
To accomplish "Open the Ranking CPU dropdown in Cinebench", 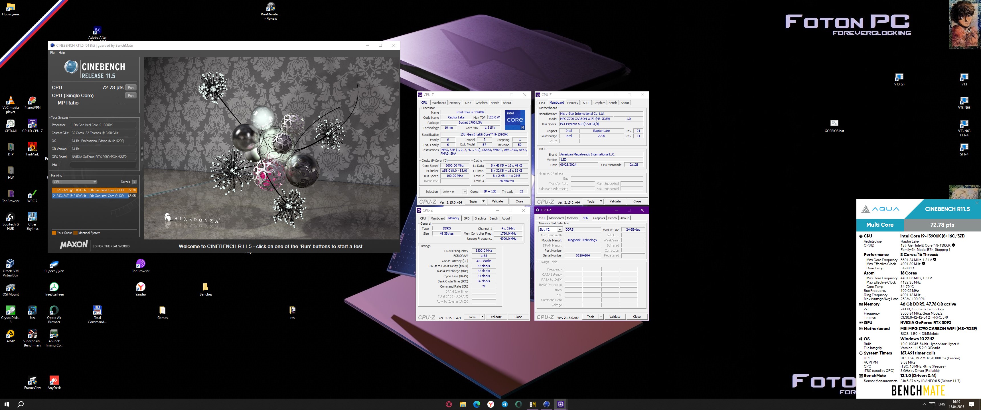I will tap(74, 182).
